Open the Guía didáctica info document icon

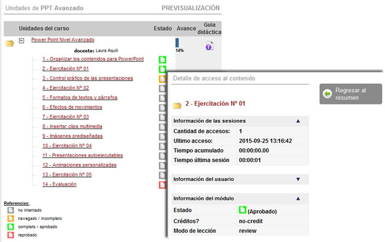tap(209, 45)
